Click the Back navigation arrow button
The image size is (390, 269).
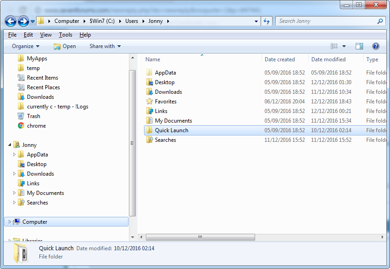[x=11, y=21]
